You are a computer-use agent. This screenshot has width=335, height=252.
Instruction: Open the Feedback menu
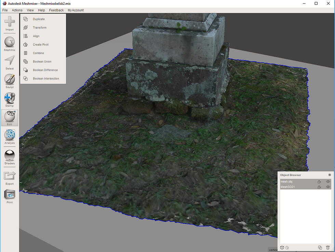click(56, 10)
